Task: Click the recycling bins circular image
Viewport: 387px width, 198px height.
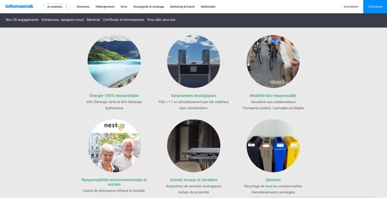Action: point(273,146)
